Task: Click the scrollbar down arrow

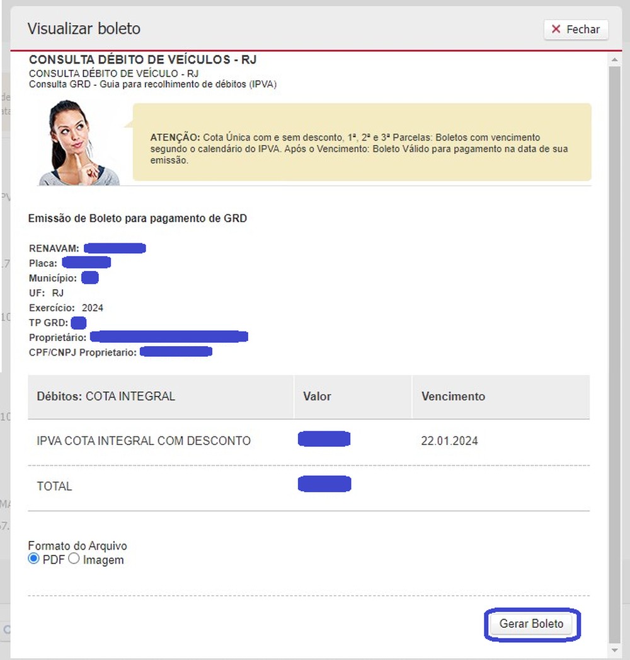Action: (x=614, y=650)
